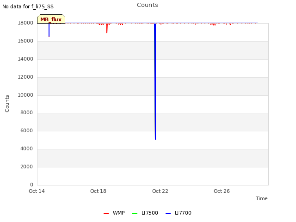Viewport: 296px width, 222px height.
Task: Click the 12000 y-axis tick label
Action: point(25,77)
